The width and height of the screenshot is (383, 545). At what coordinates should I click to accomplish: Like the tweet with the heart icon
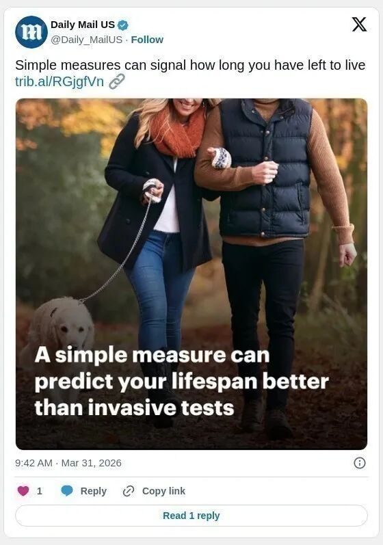point(23,491)
